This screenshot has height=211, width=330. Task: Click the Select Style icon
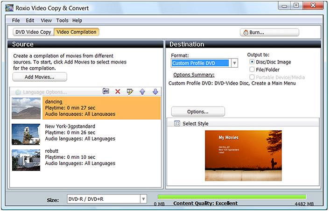tap(177, 124)
